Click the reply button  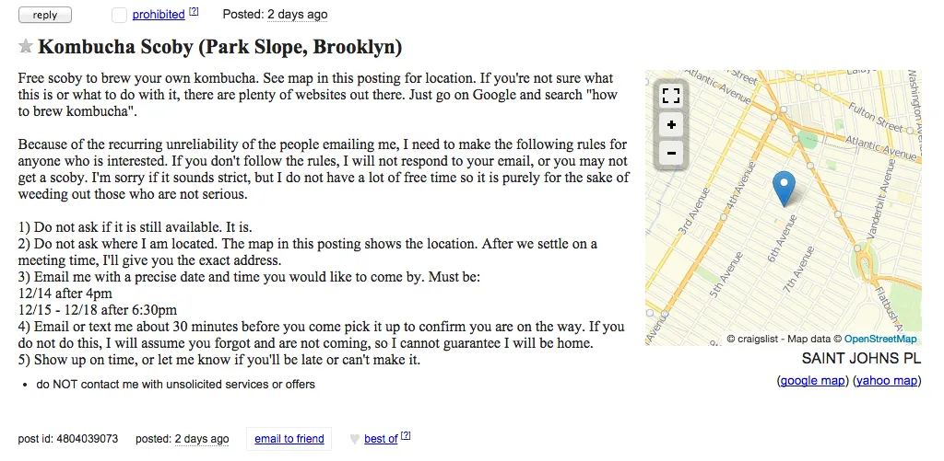pos(44,15)
